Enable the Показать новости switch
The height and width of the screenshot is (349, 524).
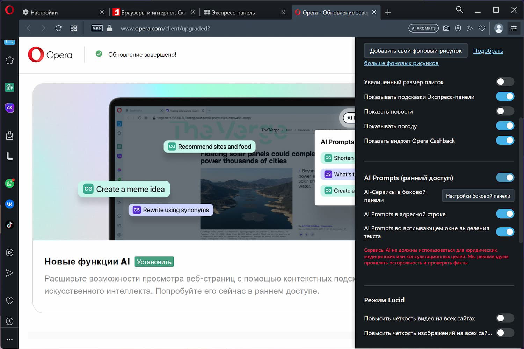click(505, 111)
